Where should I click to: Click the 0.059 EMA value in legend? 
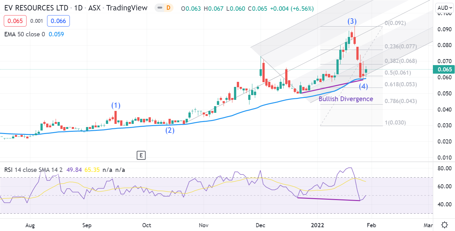pyautogui.click(x=56, y=34)
